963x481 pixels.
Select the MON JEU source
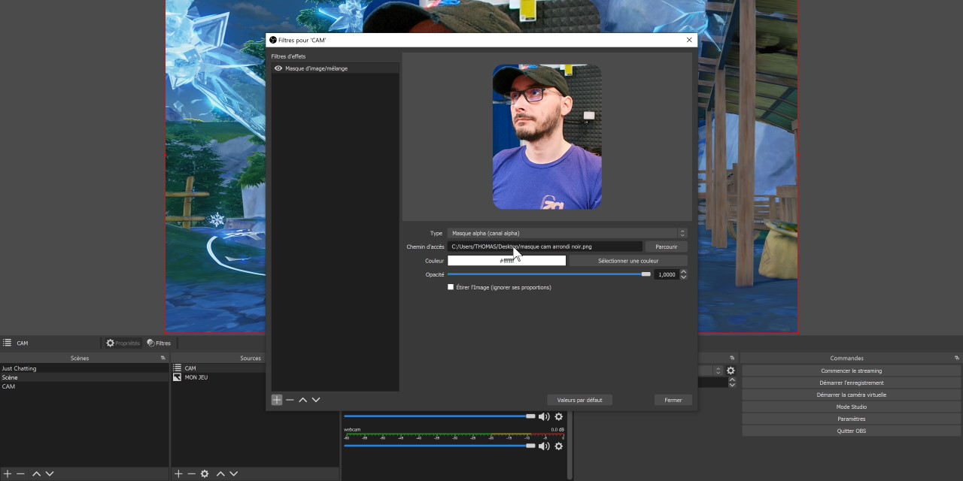coord(196,377)
